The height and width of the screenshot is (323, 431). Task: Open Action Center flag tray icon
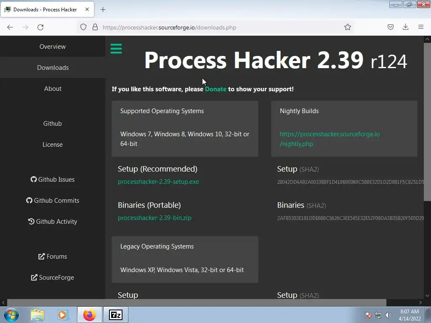tap(368, 315)
